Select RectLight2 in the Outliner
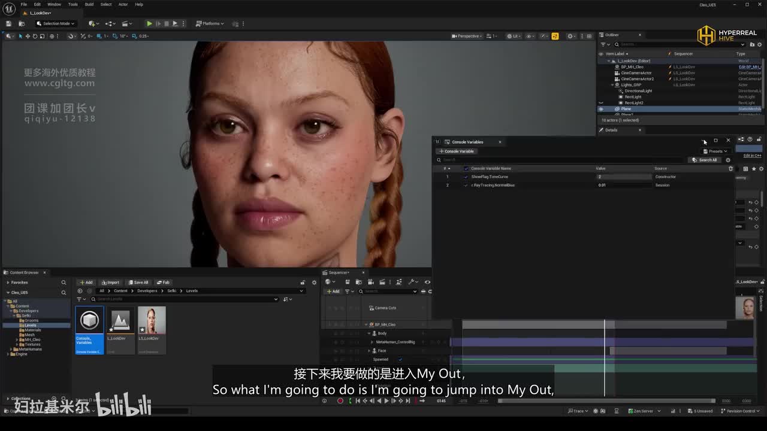This screenshot has width=767, height=431. 634,103
